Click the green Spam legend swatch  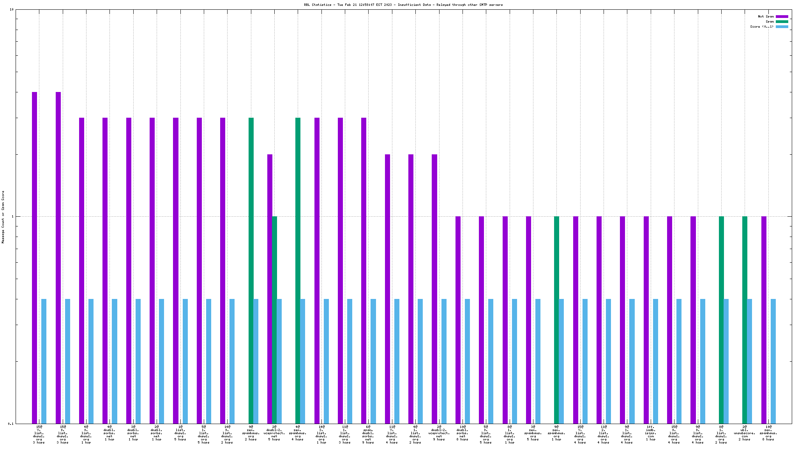782,21
